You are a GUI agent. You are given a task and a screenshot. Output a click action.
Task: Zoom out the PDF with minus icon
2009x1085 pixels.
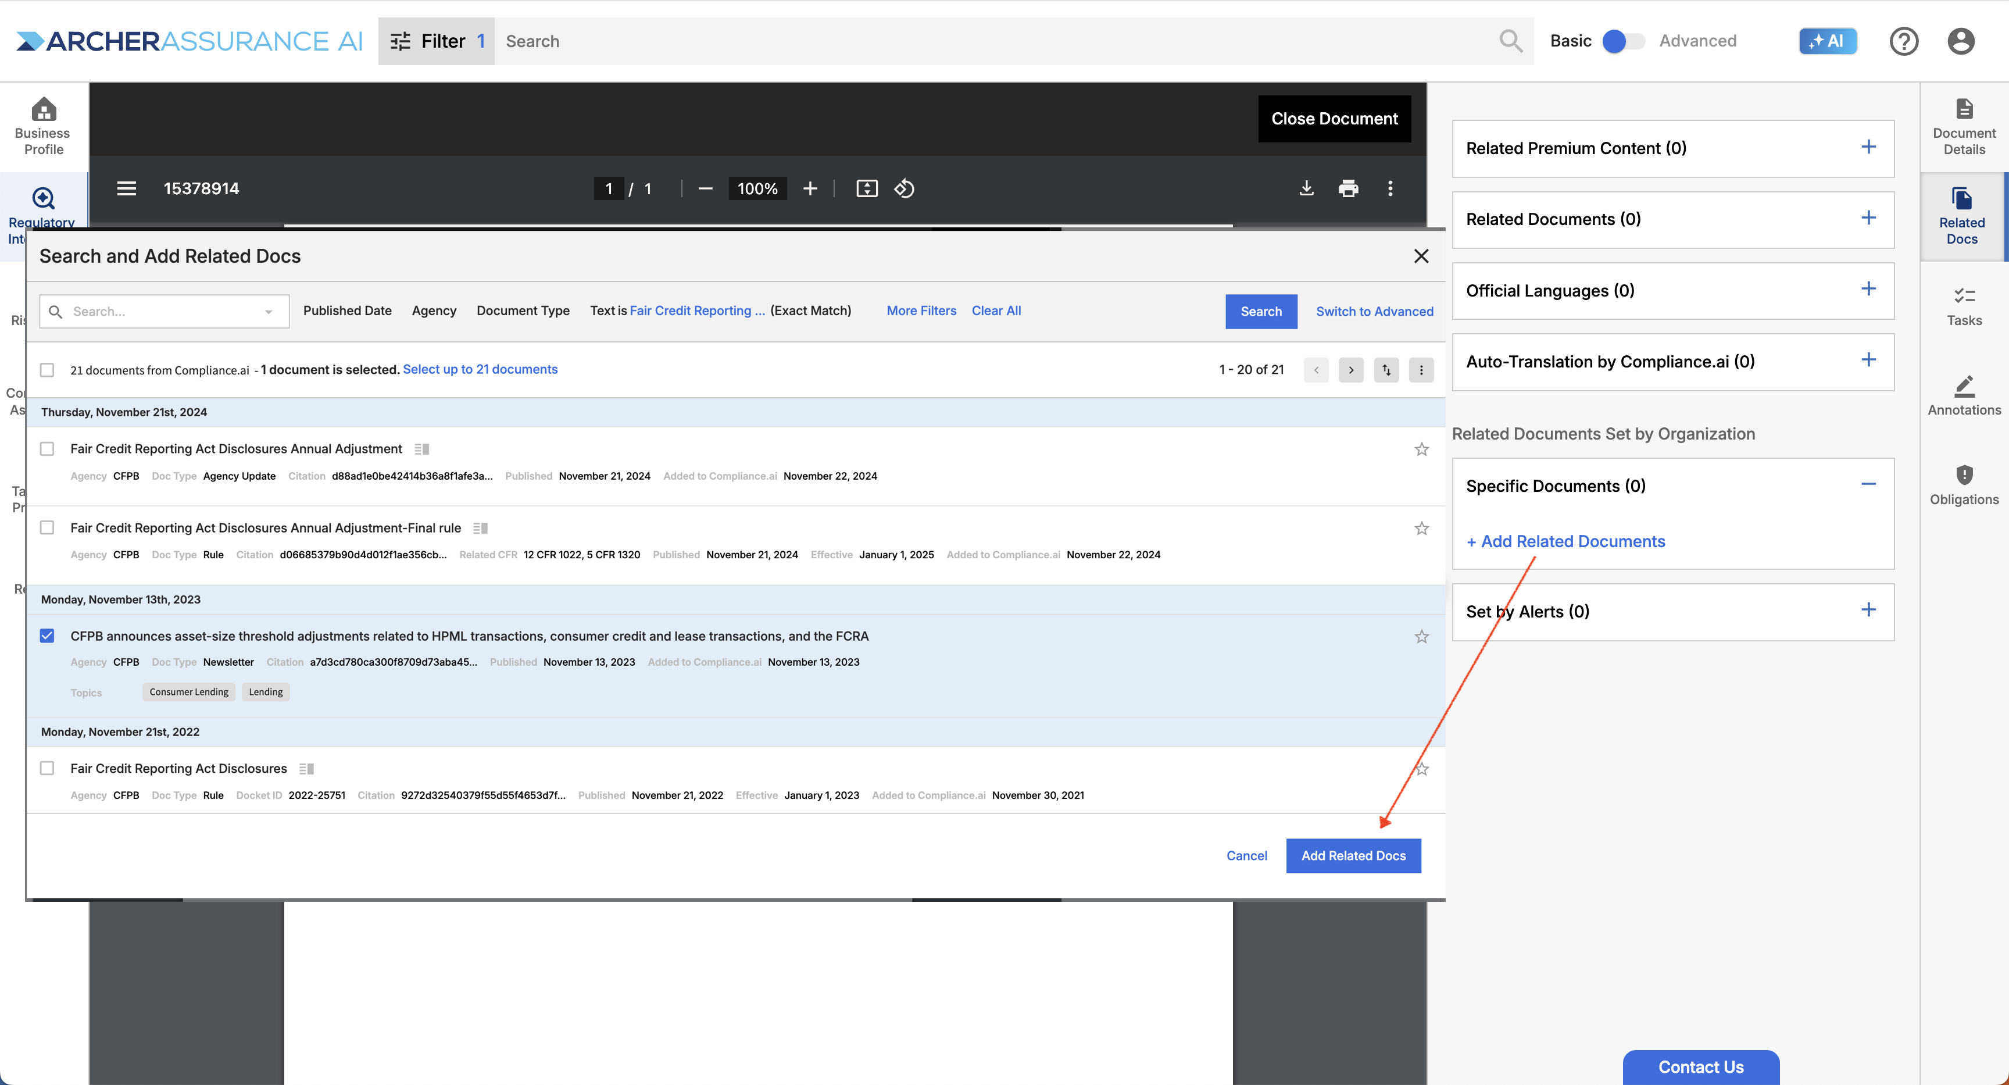pos(705,188)
